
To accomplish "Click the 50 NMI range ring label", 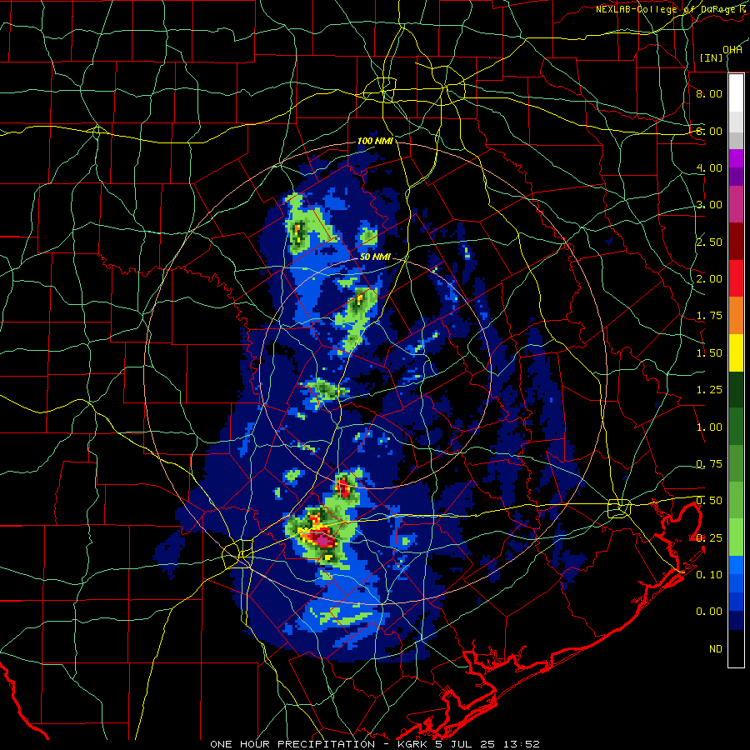I will tap(375, 257).
